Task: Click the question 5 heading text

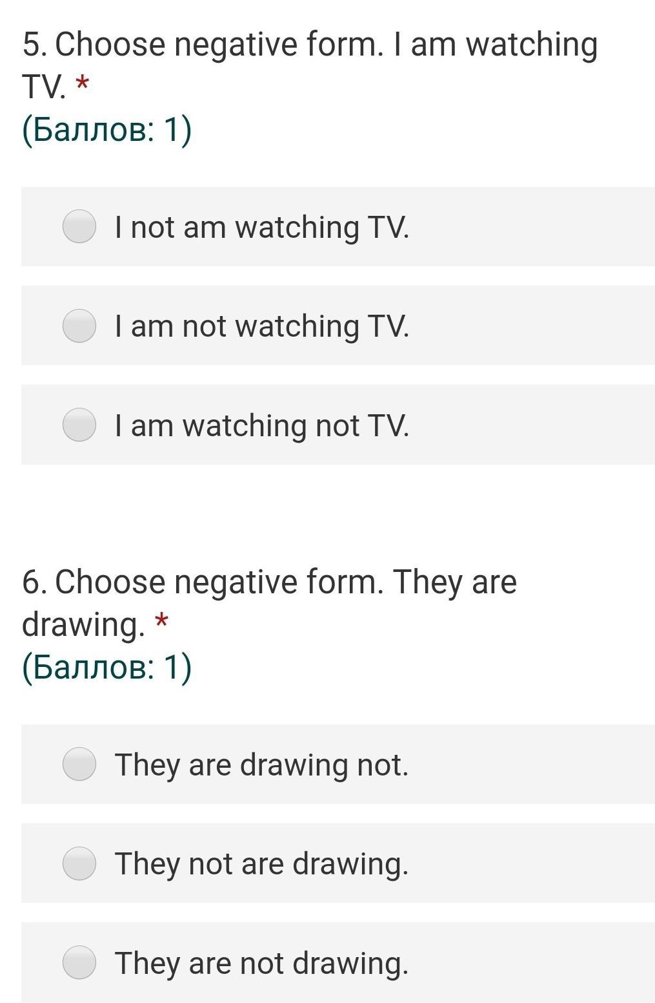Action: 310,65
